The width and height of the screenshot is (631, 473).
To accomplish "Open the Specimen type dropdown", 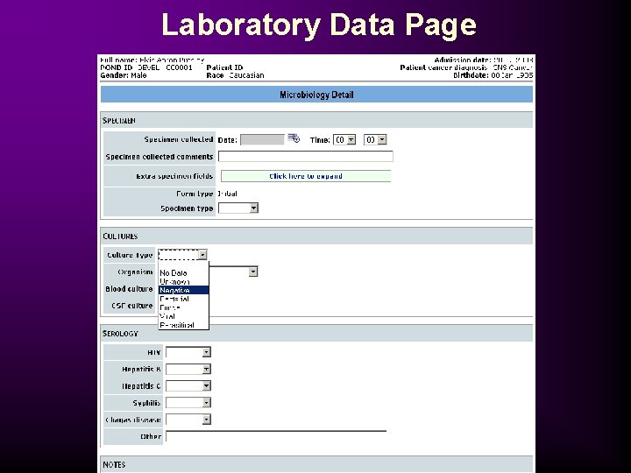I will [x=238, y=208].
